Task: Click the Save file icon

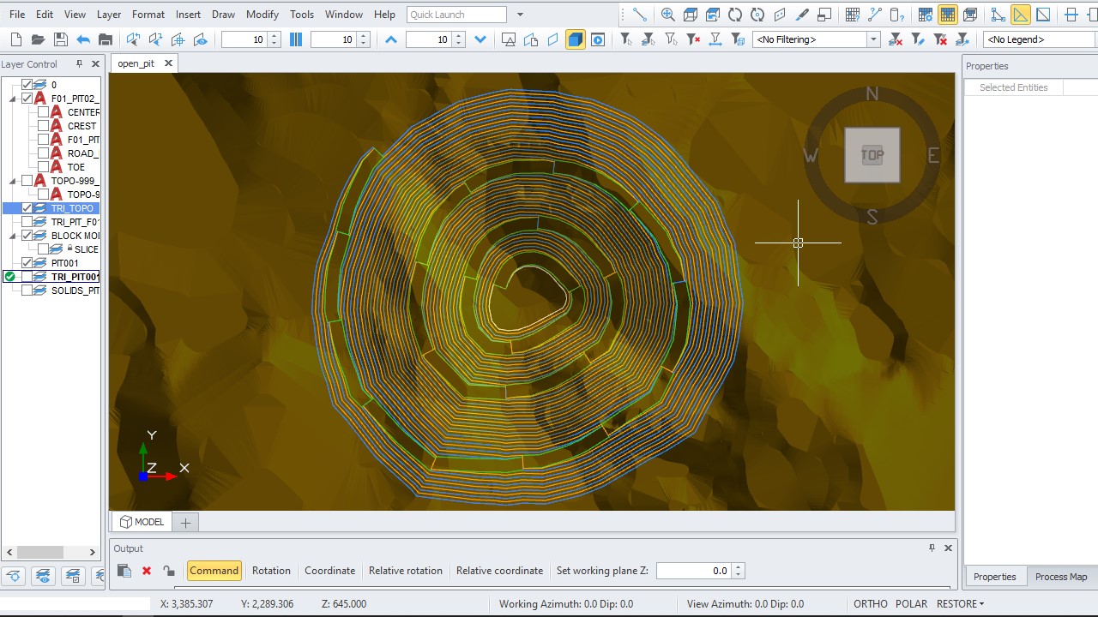Action: click(x=60, y=39)
